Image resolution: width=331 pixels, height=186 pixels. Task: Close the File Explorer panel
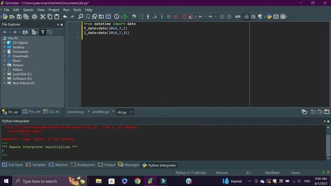pos(62,25)
